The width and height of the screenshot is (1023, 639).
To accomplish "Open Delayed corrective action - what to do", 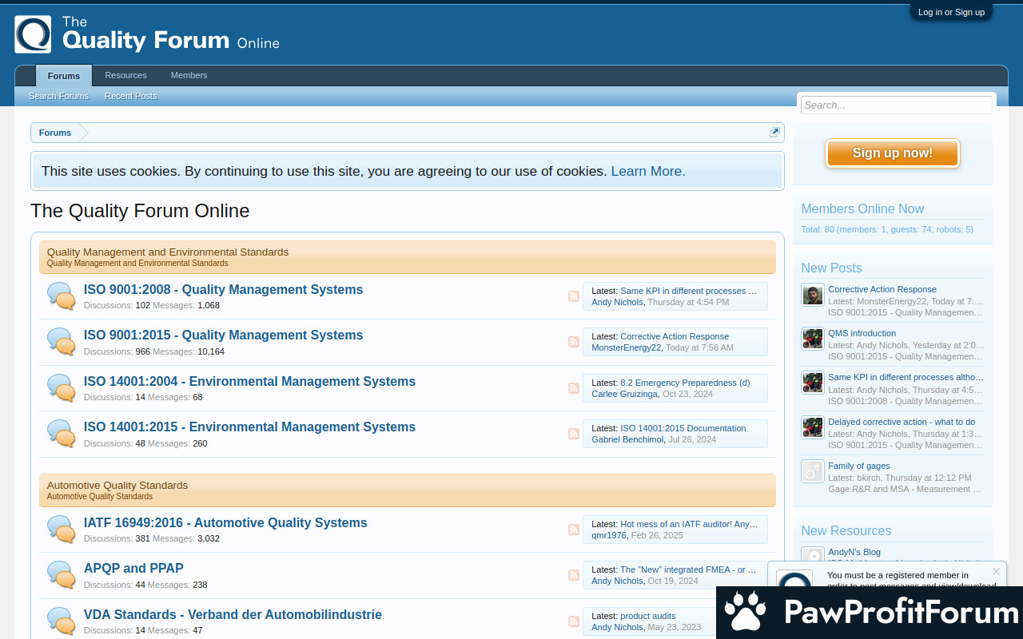I will (x=902, y=422).
